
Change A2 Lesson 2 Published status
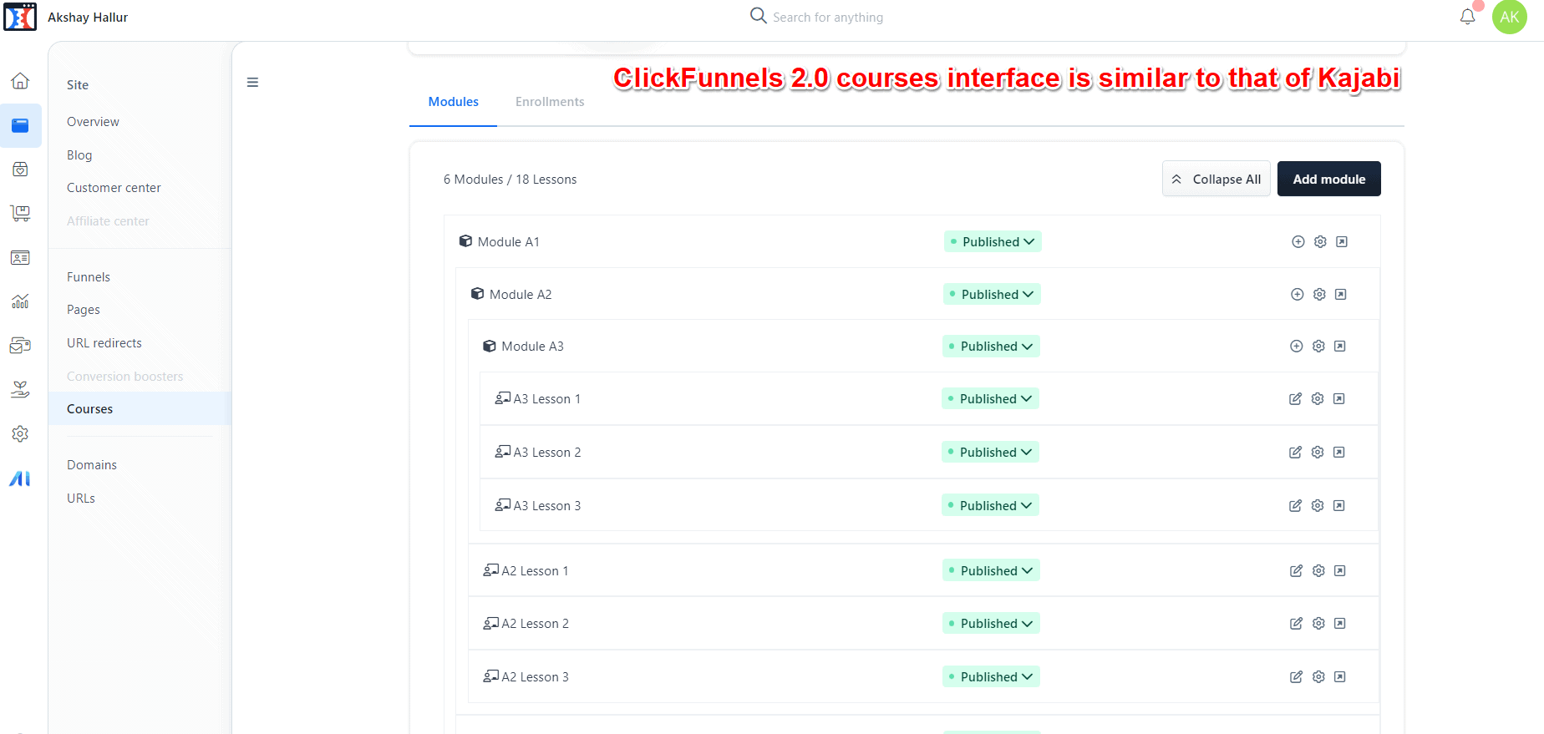991,624
